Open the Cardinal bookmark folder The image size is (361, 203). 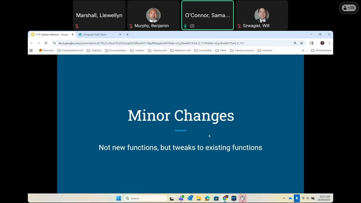tap(137, 50)
